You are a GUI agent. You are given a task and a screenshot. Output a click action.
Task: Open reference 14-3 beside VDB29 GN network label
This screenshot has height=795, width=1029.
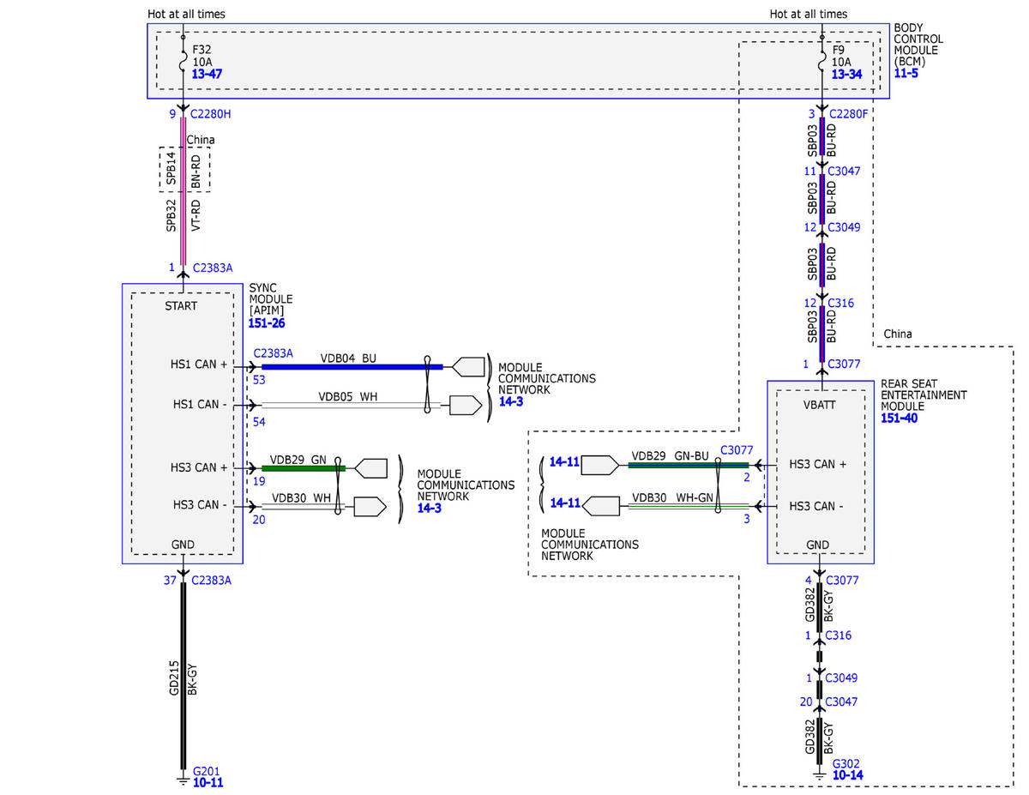430,509
